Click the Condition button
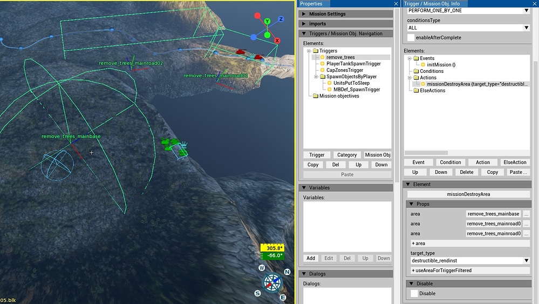Image resolution: width=539 pixels, height=304 pixels. [451, 162]
